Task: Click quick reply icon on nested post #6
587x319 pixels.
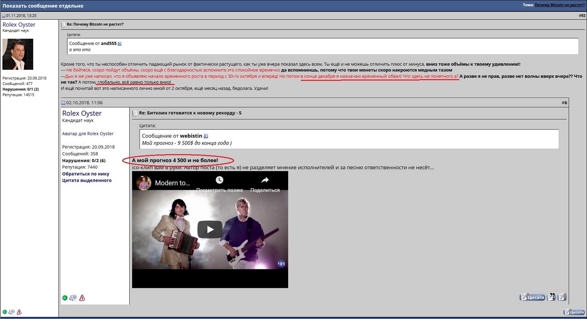Action: point(562,297)
